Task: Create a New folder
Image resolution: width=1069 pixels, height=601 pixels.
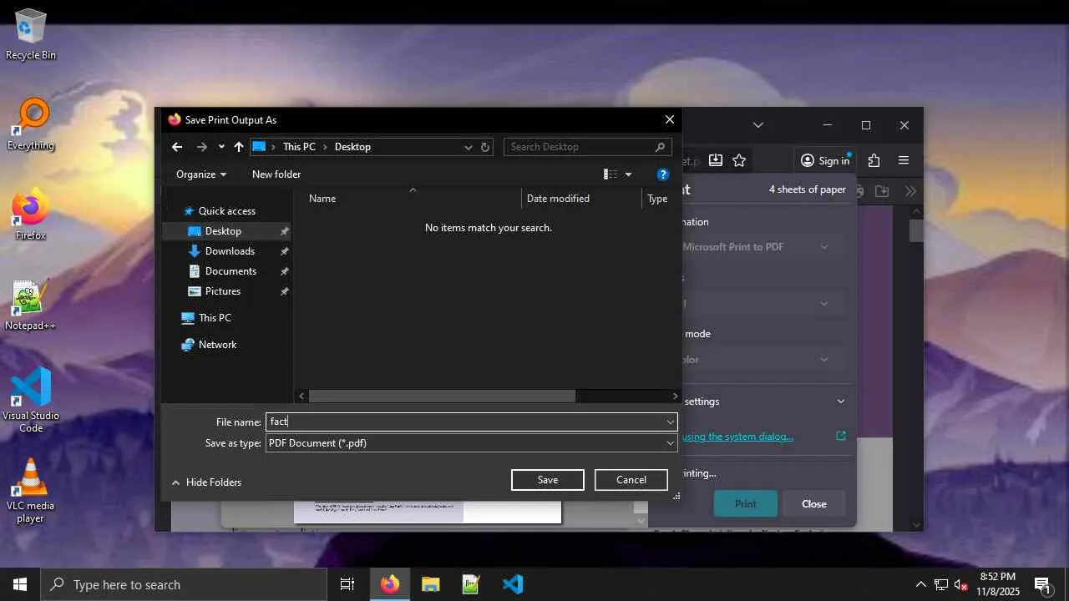Action: coord(276,174)
